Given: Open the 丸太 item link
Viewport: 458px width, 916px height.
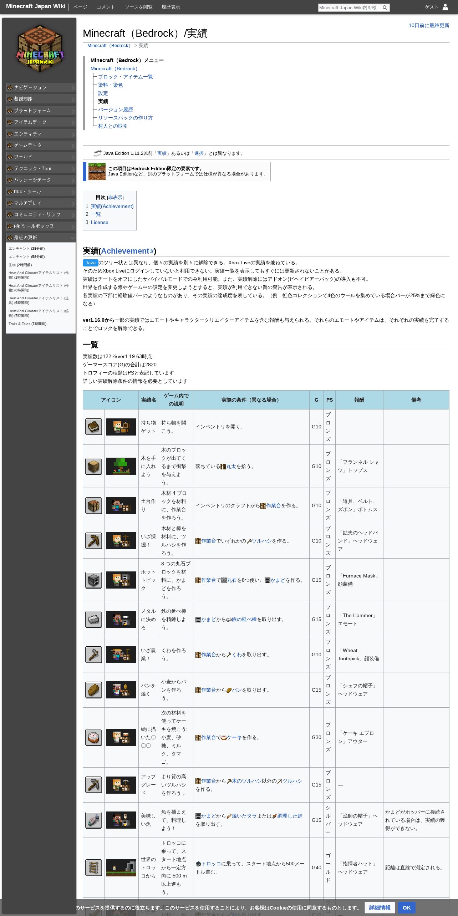Looking at the screenshot, I should pos(231,466).
